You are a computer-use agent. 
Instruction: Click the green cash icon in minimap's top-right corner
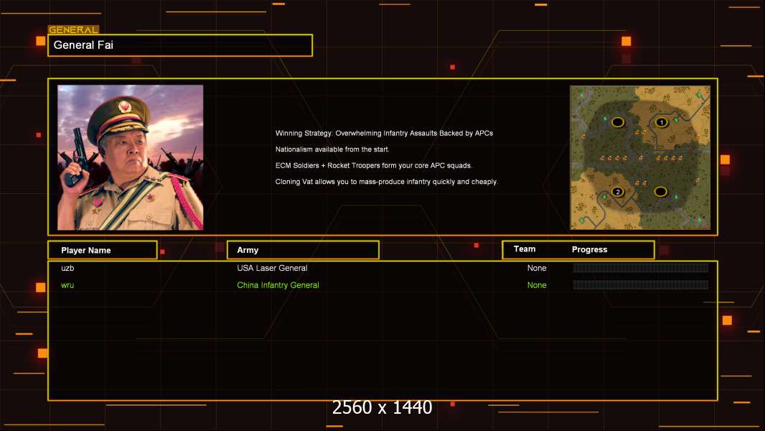tap(699, 96)
